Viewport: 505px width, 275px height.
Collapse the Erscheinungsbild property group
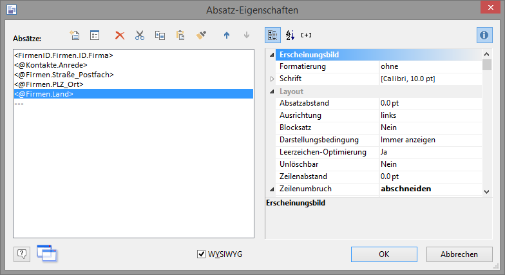tap(272, 55)
